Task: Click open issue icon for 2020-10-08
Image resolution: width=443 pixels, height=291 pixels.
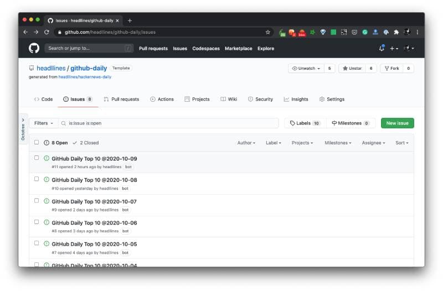Action: pyautogui.click(x=47, y=179)
